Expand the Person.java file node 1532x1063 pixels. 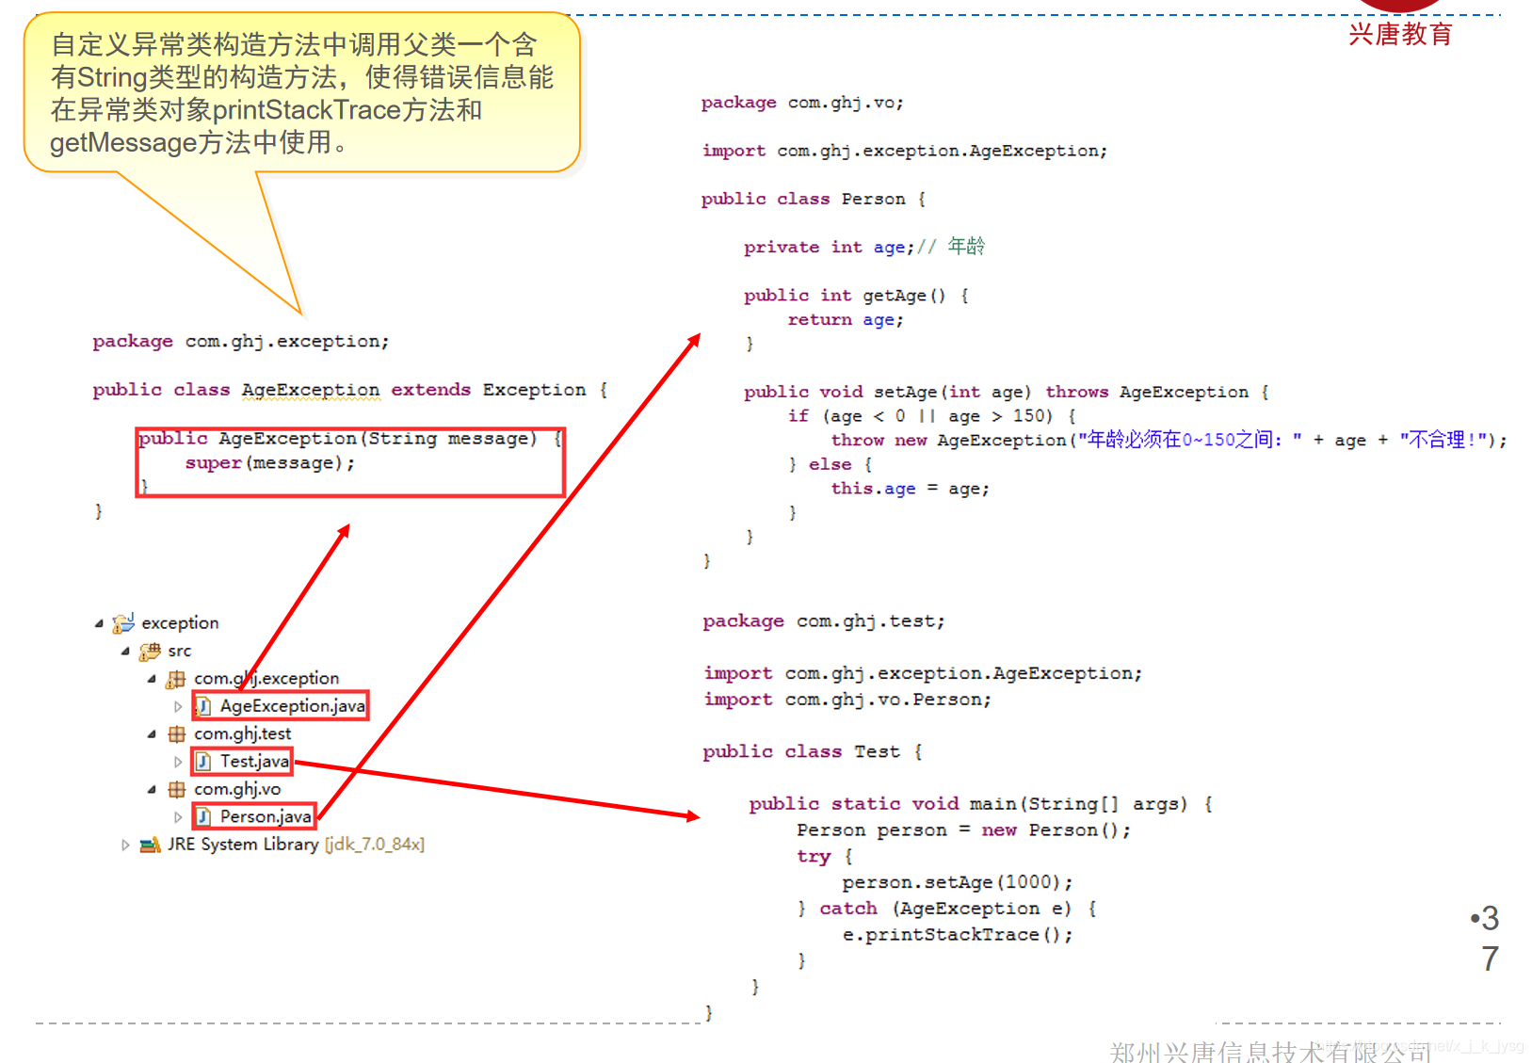click(x=178, y=817)
